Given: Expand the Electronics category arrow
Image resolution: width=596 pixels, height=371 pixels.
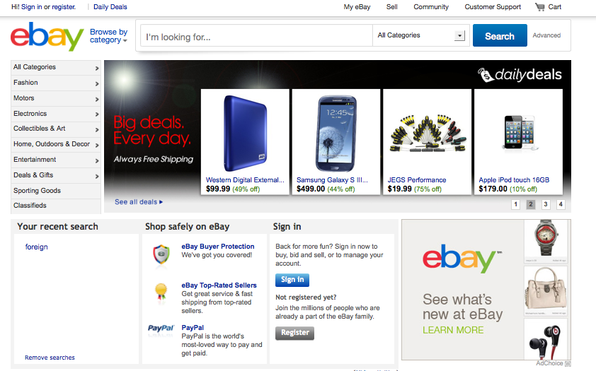Looking at the screenshot, I should 97,114.
